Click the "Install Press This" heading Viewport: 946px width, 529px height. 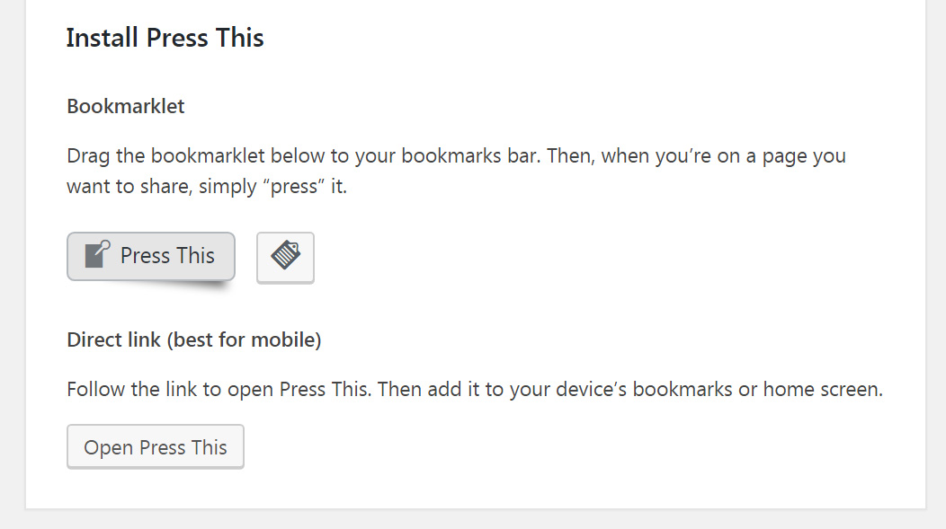point(165,38)
